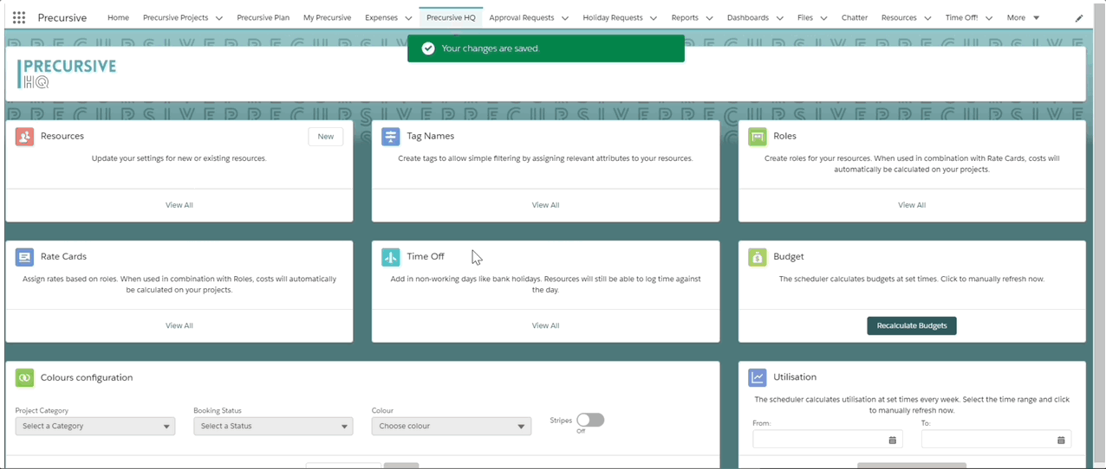Viewport: 1106px width, 469px height.
Task: Select the Precursive HQ tab
Action: (x=451, y=17)
